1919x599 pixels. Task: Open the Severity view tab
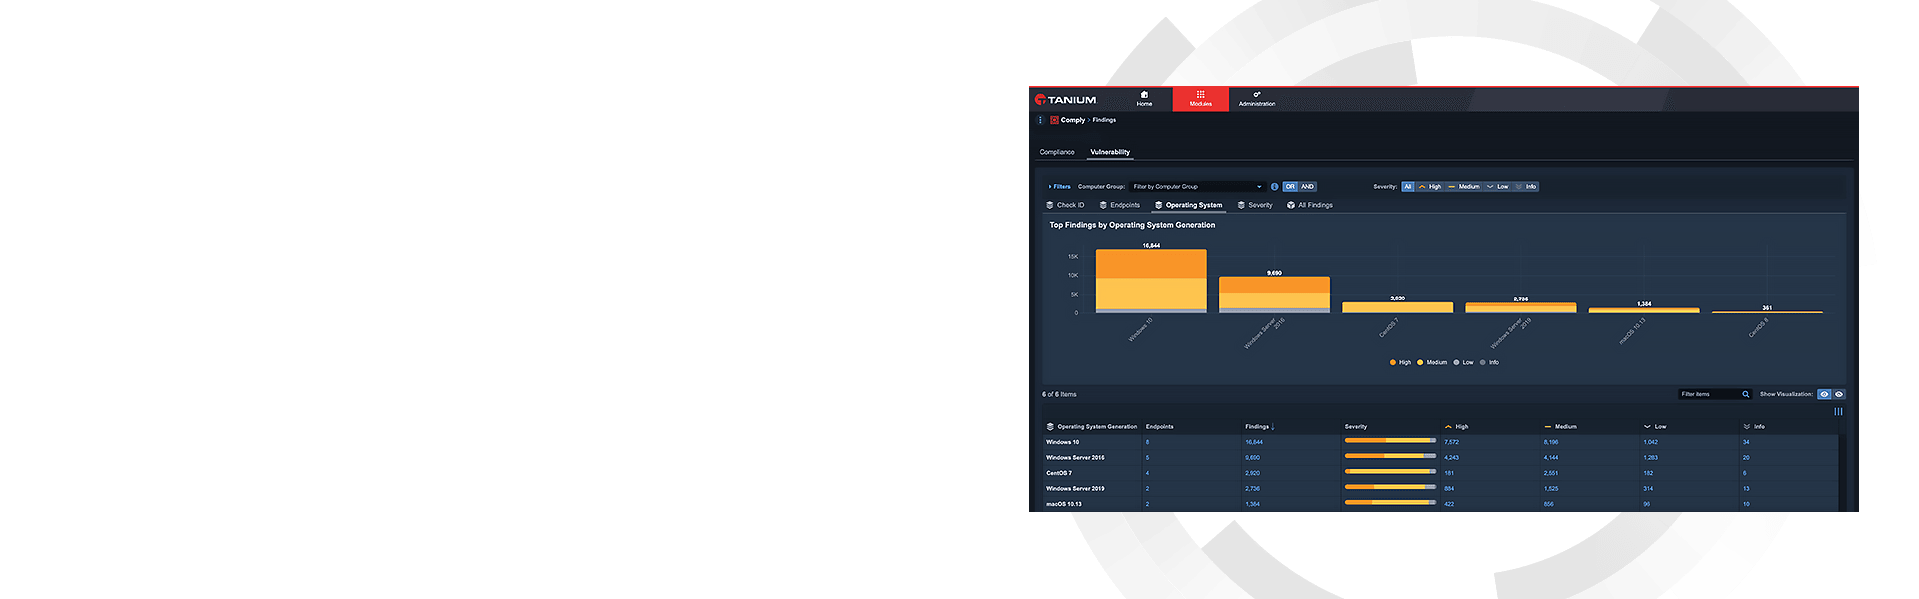click(x=1255, y=205)
